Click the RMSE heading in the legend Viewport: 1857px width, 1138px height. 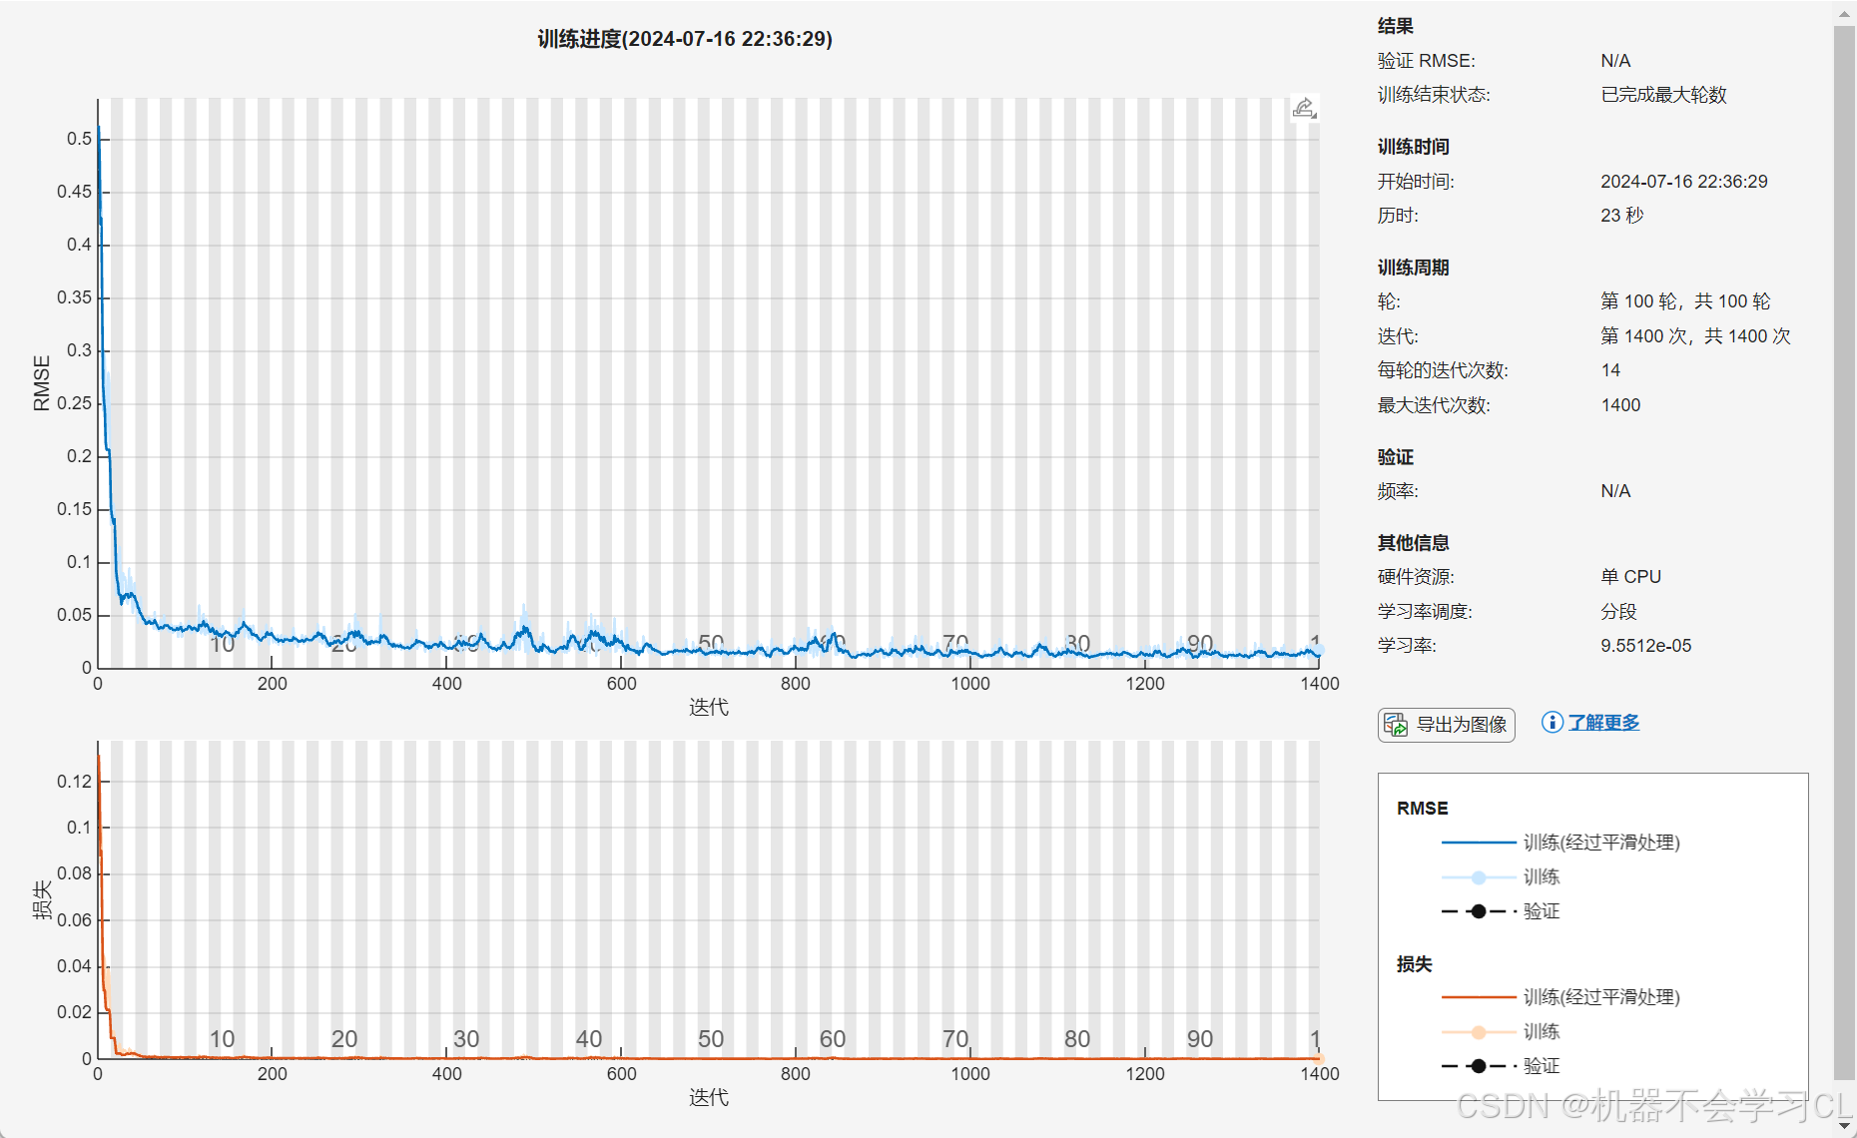click(x=1422, y=809)
